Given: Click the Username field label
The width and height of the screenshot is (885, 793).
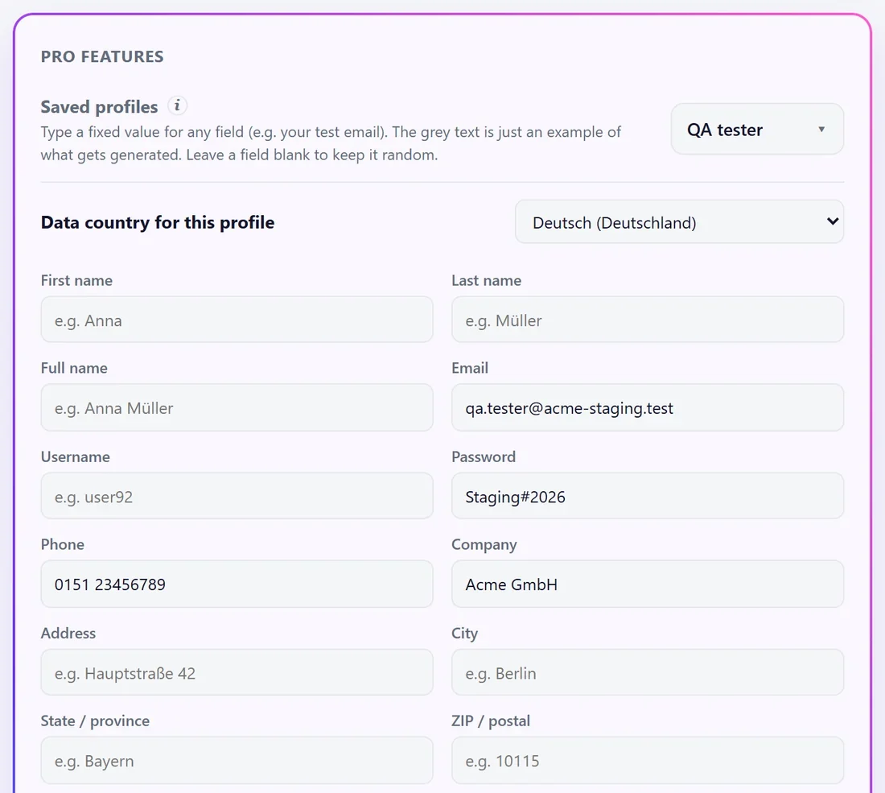Looking at the screenshot, I should tap(75, 457).
